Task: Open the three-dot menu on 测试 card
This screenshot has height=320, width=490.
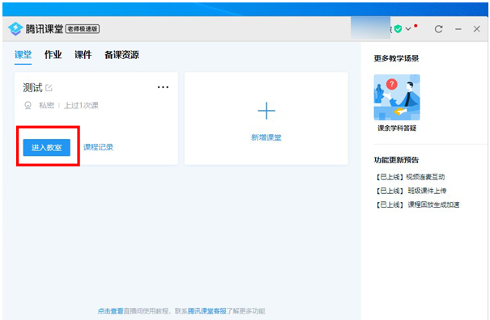Action: click(163, 87)
